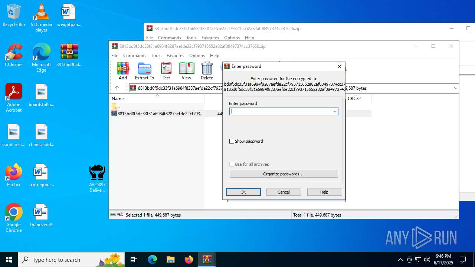Open Favorites menu in front WinRAR window

click(x=175, y=56)
